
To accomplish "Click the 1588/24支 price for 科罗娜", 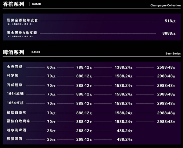I will coord(124,76).
